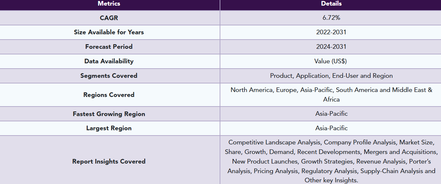Click the 2024-2031 forecast value
The height and width of the screenshot is (184, 441).
tap(331, 47)
